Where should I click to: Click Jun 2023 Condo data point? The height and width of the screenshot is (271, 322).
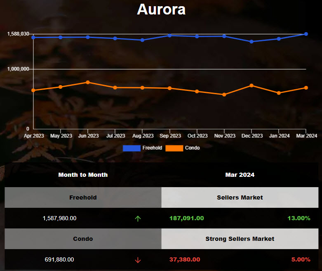pyautogui.click(x=88, y=82)
